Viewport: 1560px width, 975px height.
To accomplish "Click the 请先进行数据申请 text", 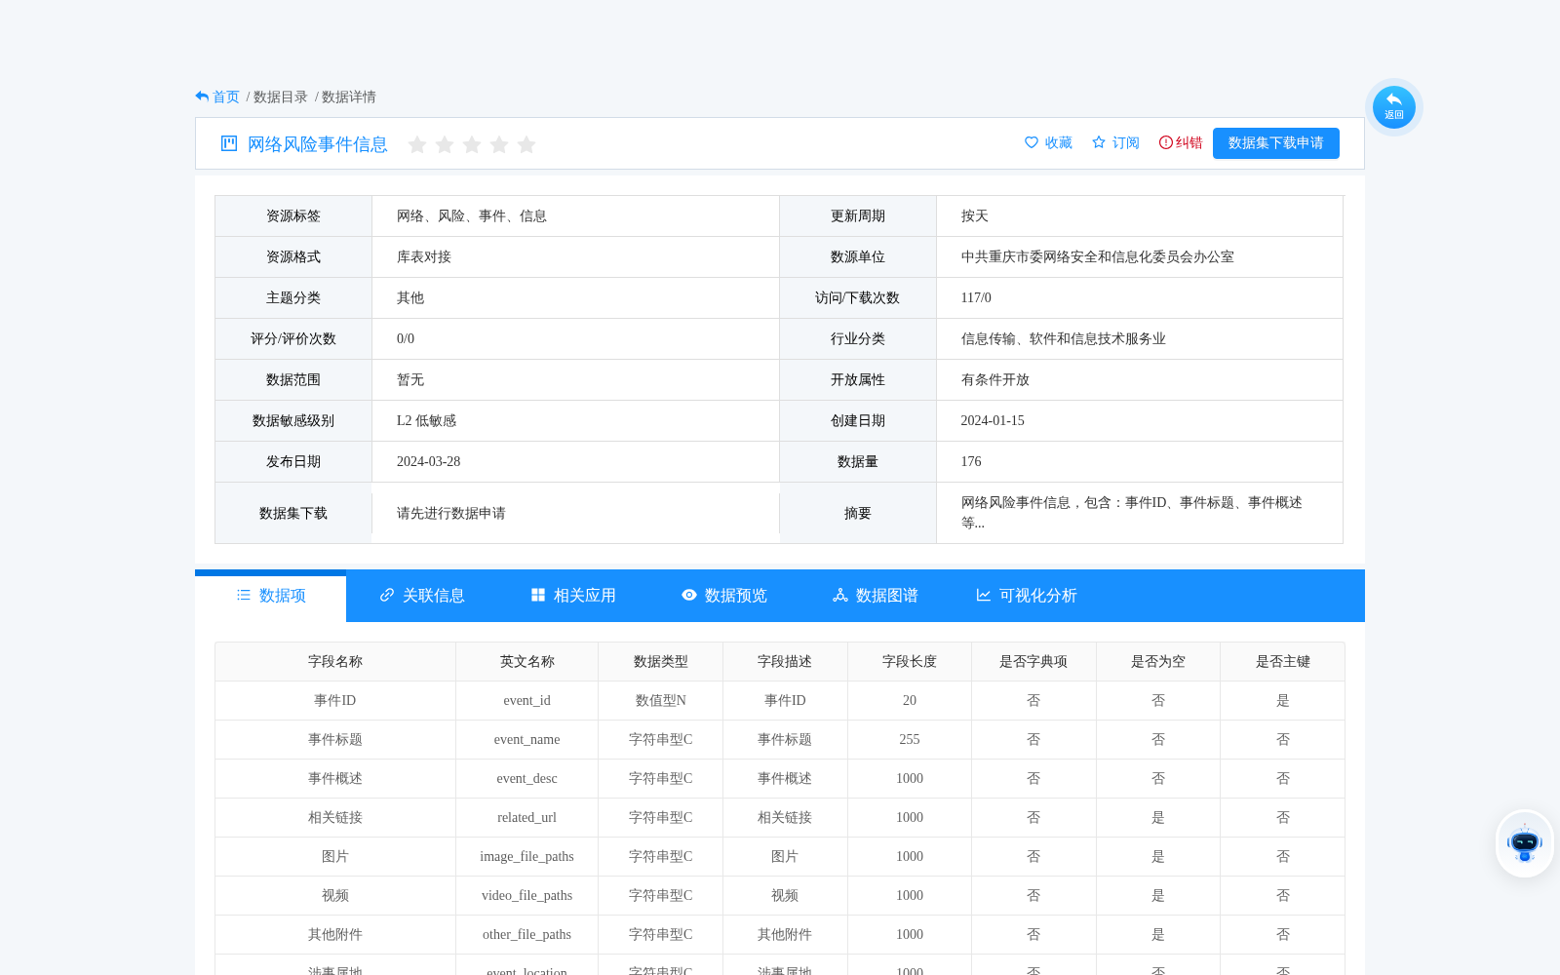I will point(450,513).
